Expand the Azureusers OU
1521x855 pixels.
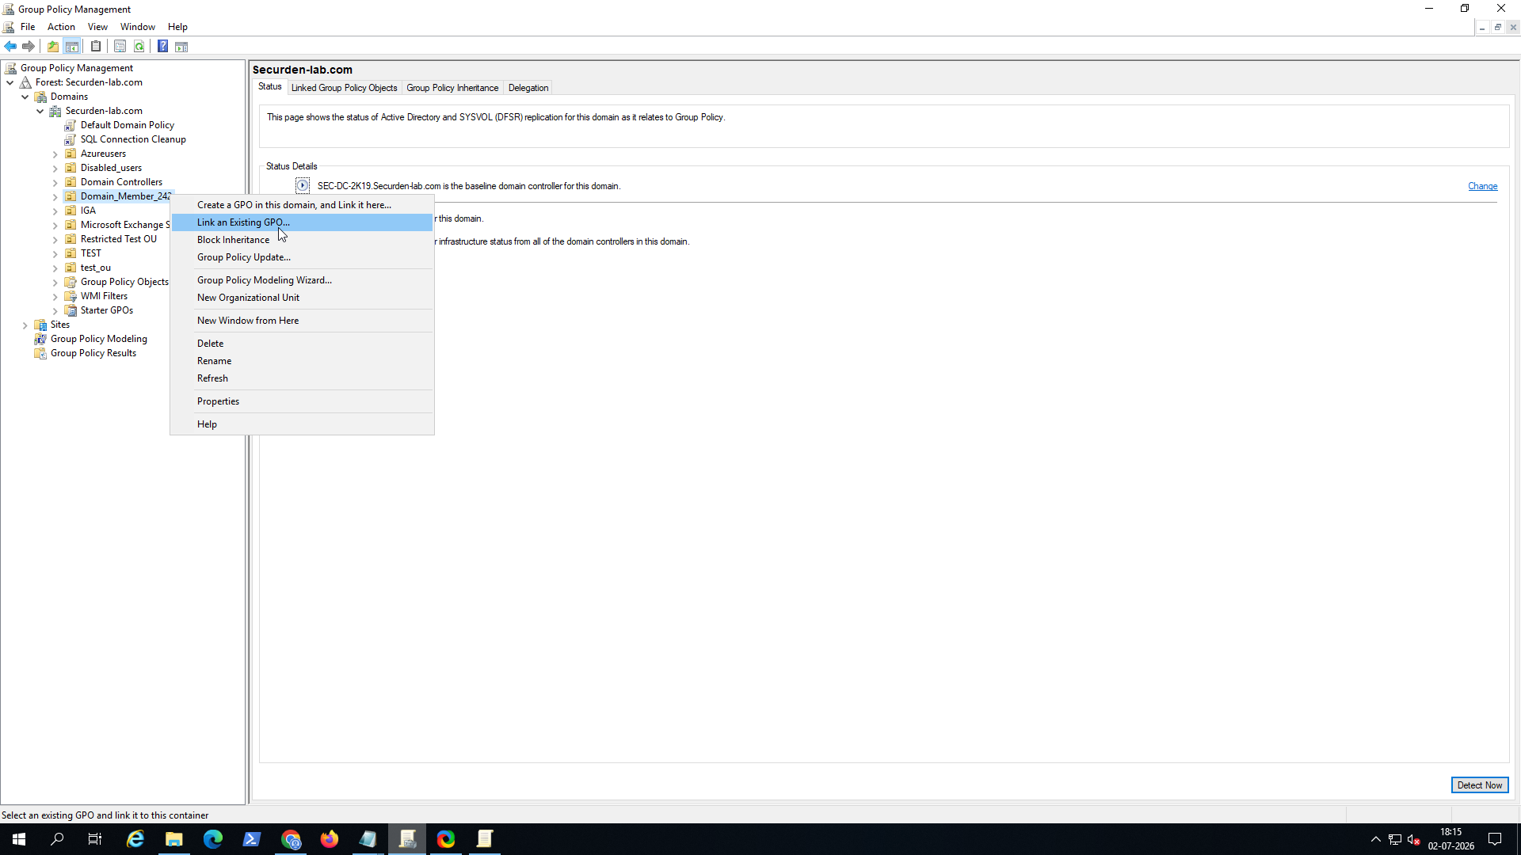click(x=55, y=154)
